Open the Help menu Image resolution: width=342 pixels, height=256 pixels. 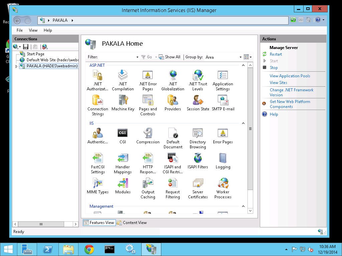(x=48, y=30)
